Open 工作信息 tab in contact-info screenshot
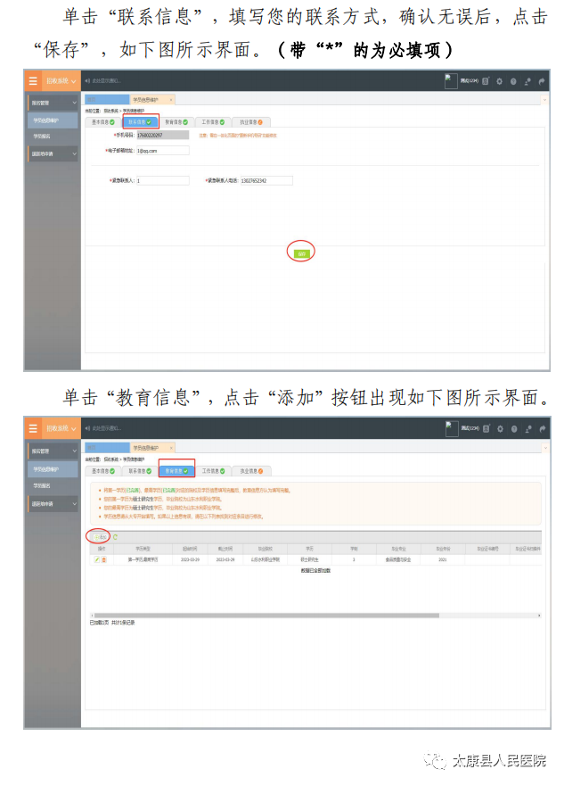The image size is (564, 786). click(x=213, y=122)
